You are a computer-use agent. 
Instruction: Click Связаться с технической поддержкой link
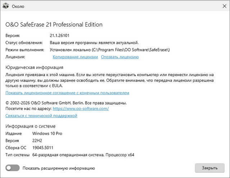click(41, 116)
